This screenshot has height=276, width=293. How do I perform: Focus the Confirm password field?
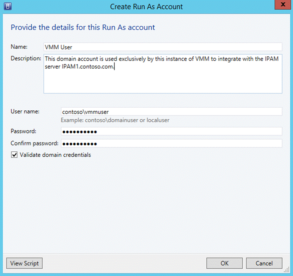(171, 144)
